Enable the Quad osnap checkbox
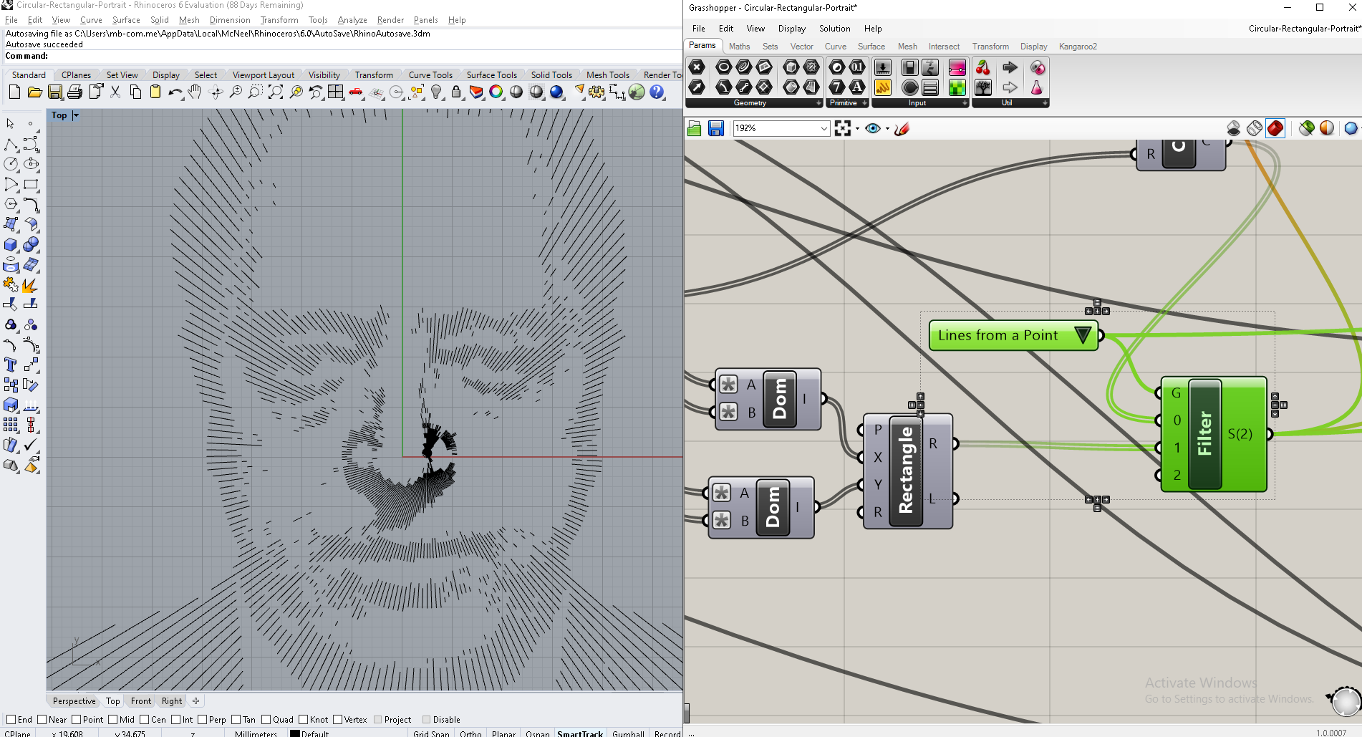 266,720
